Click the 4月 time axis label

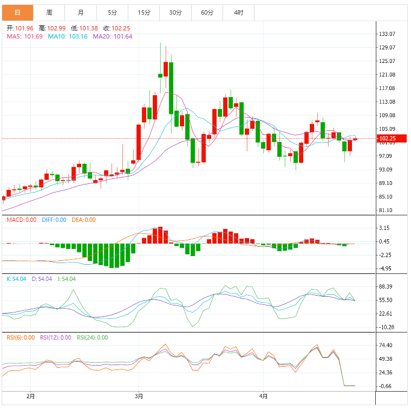click(263, 396)
